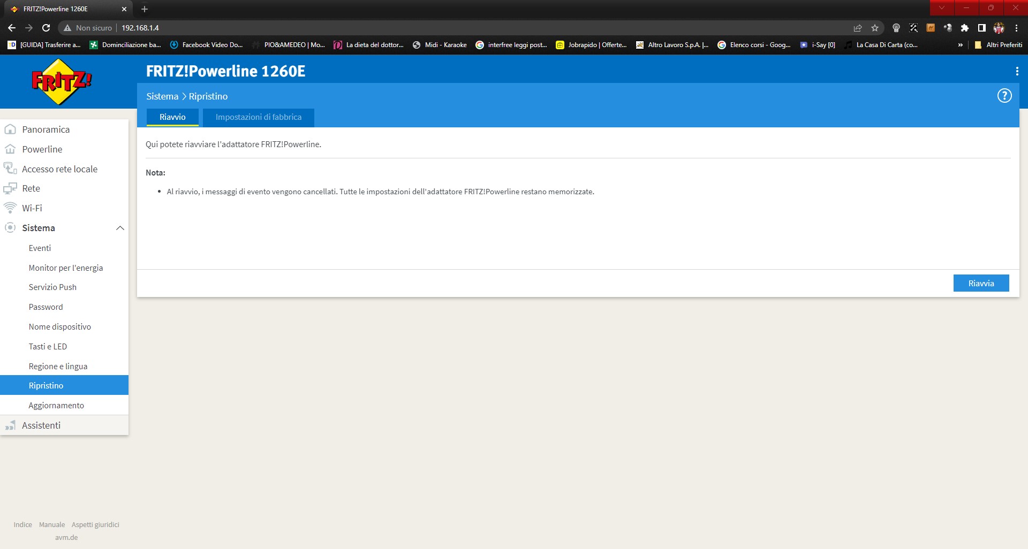
Task: Click the browser forward arrow
Action: pos(29,28)
